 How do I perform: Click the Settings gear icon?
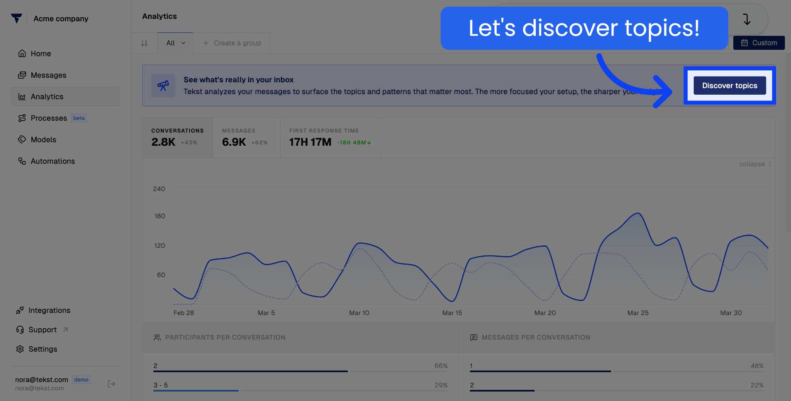click(20, 349)
